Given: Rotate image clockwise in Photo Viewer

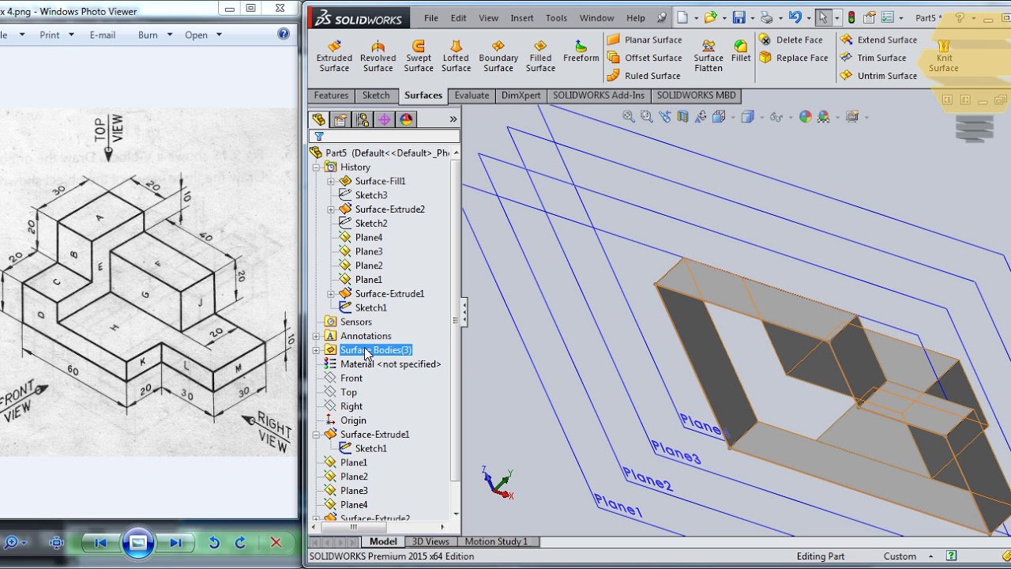Looking at the screenshot, I should coord(241,543).
